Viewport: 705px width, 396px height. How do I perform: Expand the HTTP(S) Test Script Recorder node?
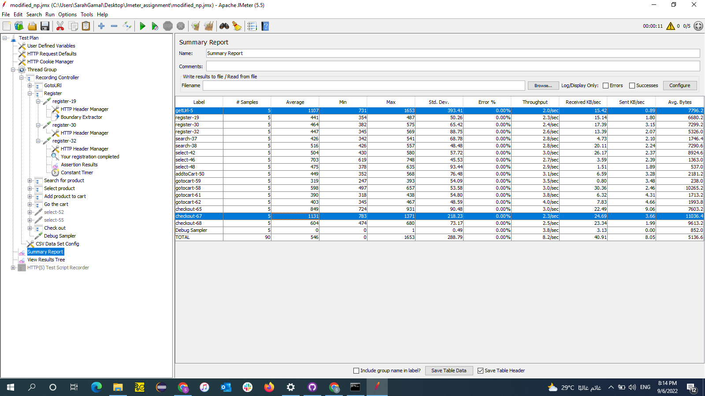(14, 268)
